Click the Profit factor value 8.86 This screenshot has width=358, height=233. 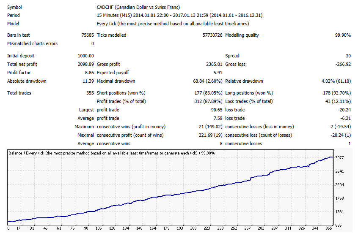(x=89, y=73)
